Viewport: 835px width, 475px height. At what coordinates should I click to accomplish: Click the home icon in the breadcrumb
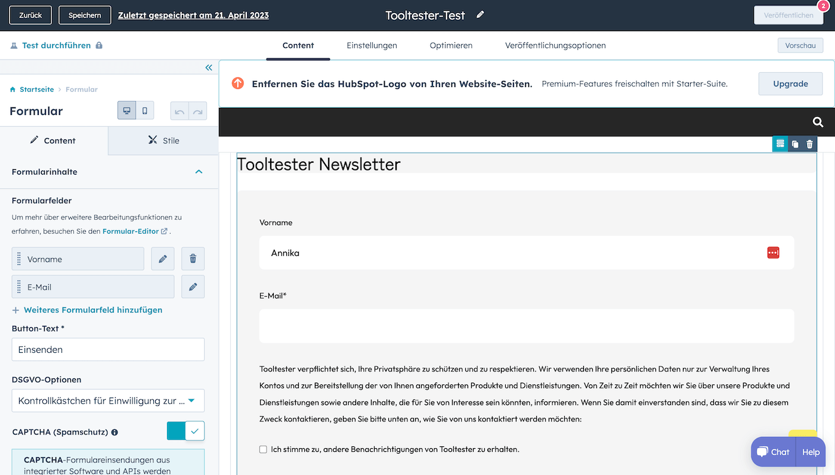click(13, 89)
